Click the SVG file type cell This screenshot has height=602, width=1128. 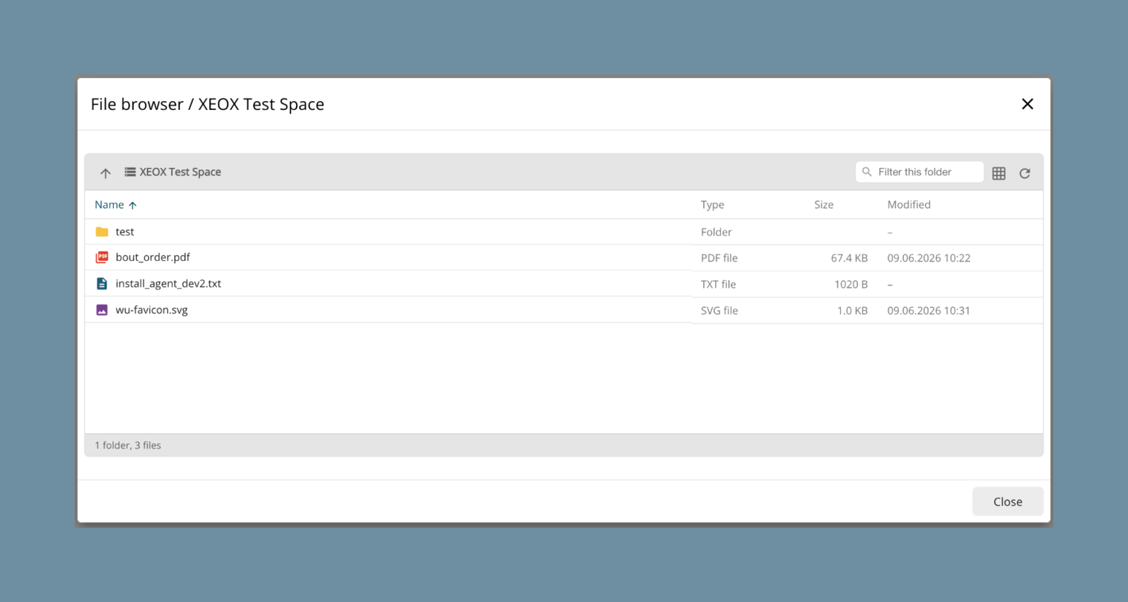pos(720,311)
